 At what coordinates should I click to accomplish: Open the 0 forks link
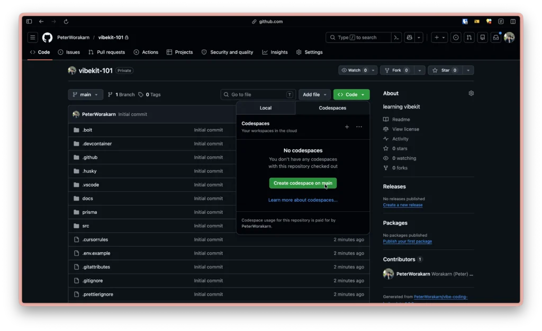395,168
